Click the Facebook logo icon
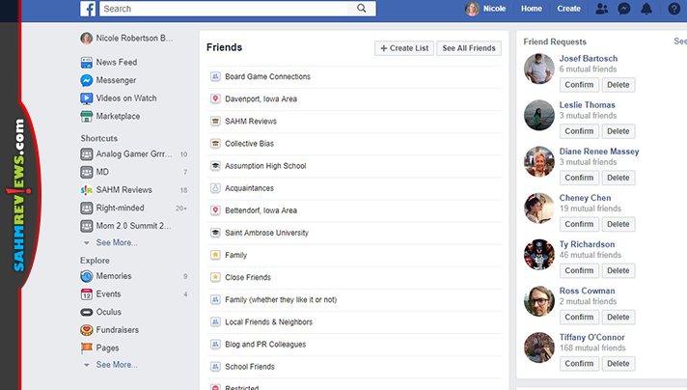 pos(88,9)
